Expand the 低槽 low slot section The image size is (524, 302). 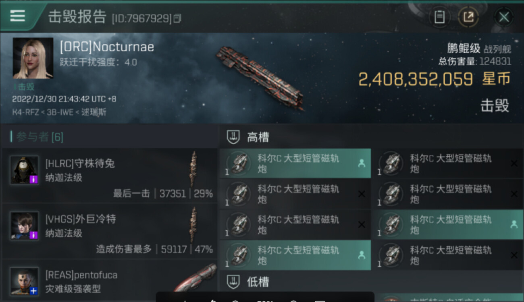[258, 281]
